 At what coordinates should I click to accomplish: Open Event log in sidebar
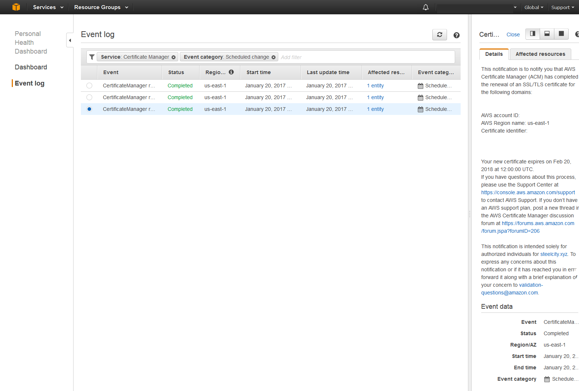(29, 83)
